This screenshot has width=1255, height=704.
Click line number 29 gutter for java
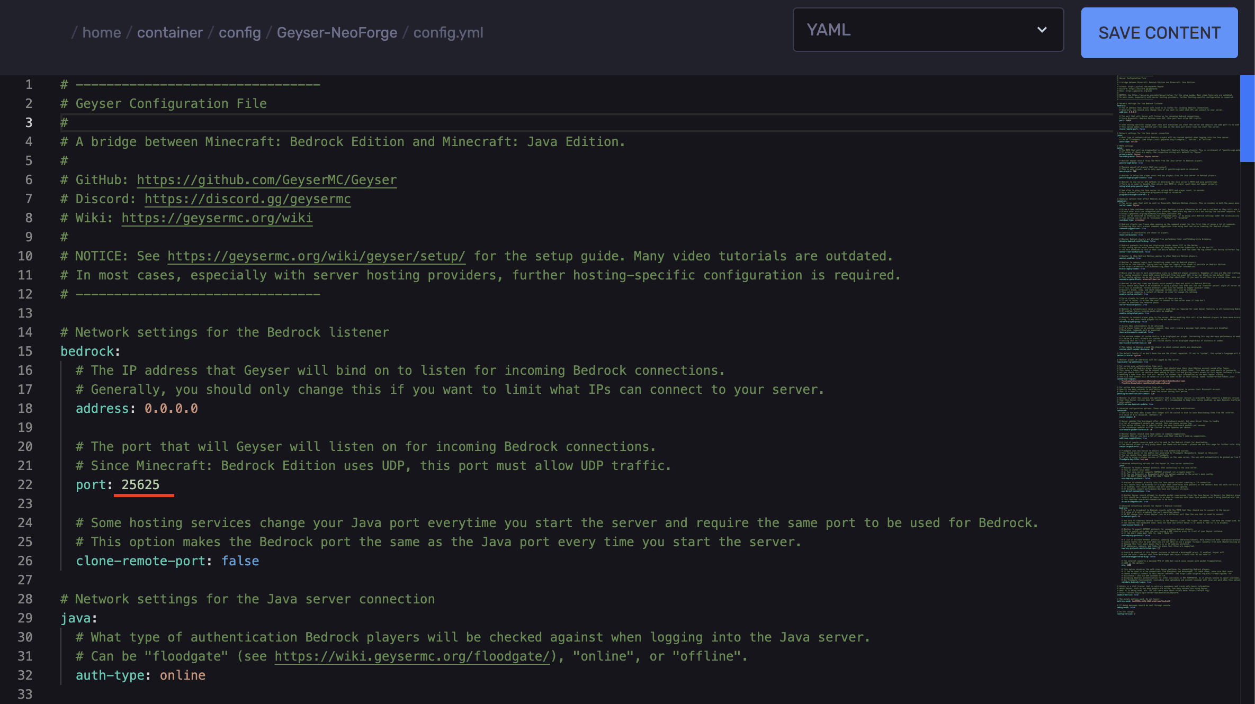25,618
